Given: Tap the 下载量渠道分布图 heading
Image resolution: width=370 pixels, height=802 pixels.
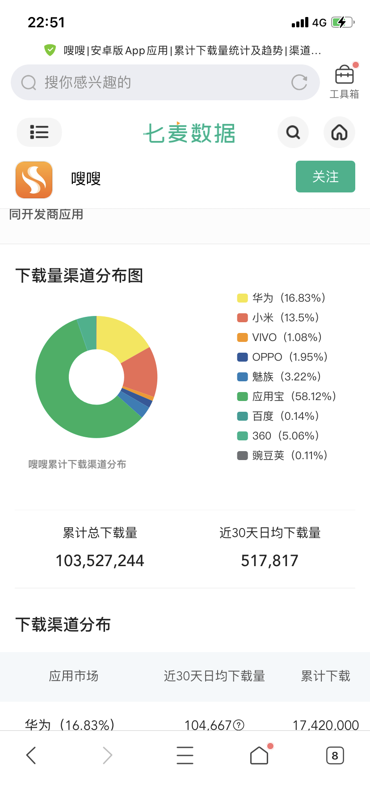Looking at the screenshot, I should click(79, 276).
